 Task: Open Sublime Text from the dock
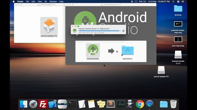tap(111, 104)
